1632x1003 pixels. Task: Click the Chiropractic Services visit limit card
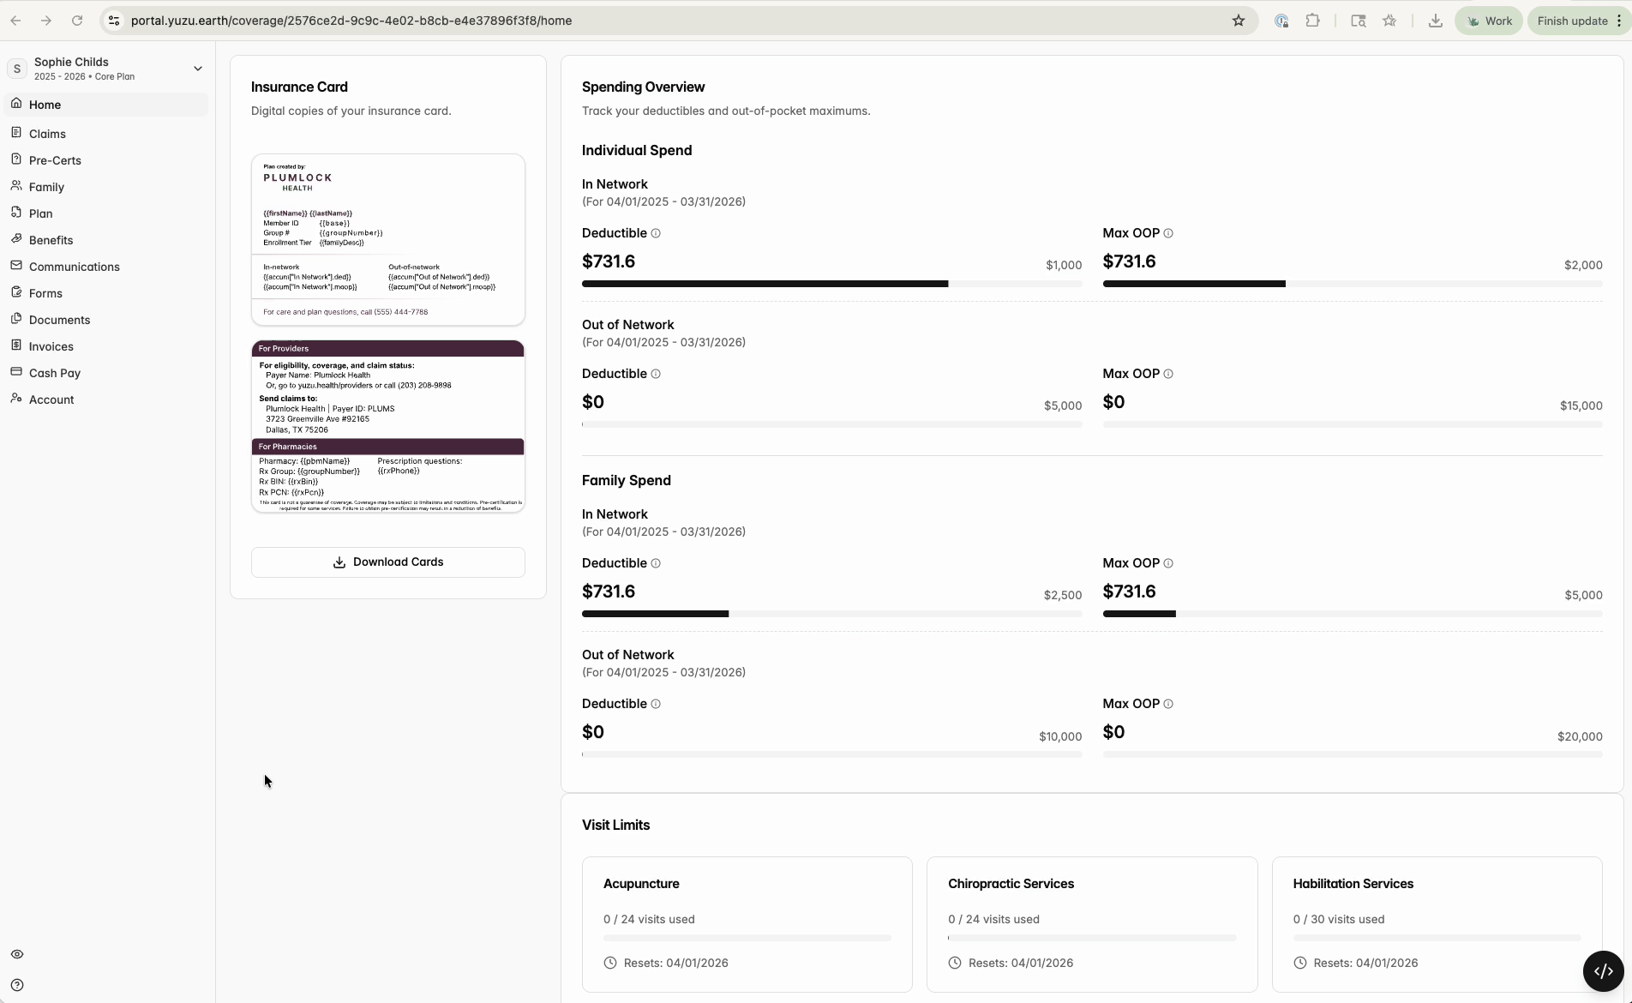(x=1092, y=924)
